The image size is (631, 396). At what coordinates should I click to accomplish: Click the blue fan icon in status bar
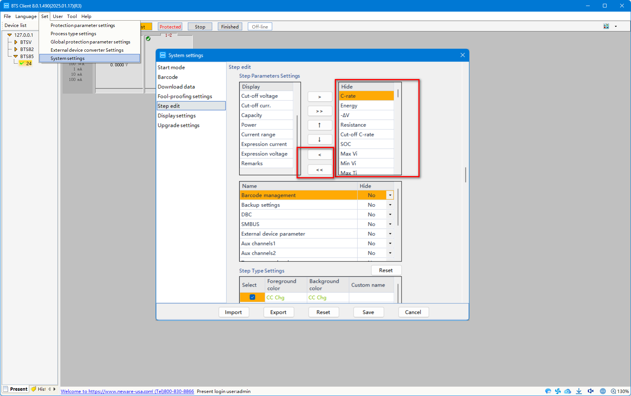[x=558, y=391]
